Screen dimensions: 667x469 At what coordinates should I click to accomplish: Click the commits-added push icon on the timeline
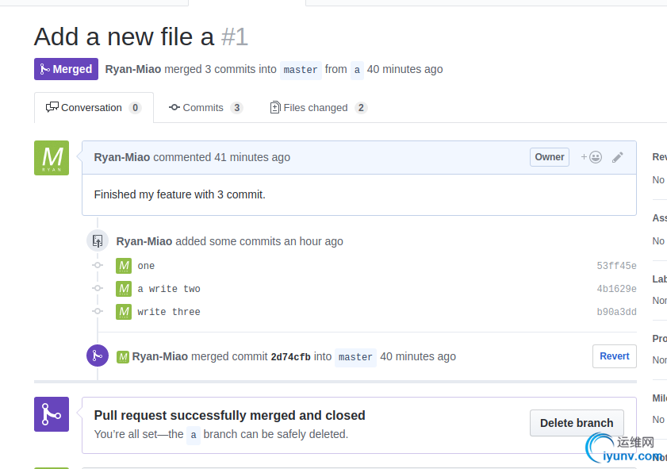click(x=98, y=240)
